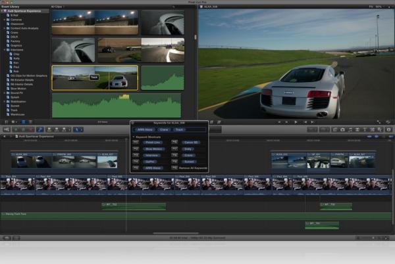This screenshot has width=395, height=264.
Task: Click Remove All Keywords
Action: click(x=193, y=168)
